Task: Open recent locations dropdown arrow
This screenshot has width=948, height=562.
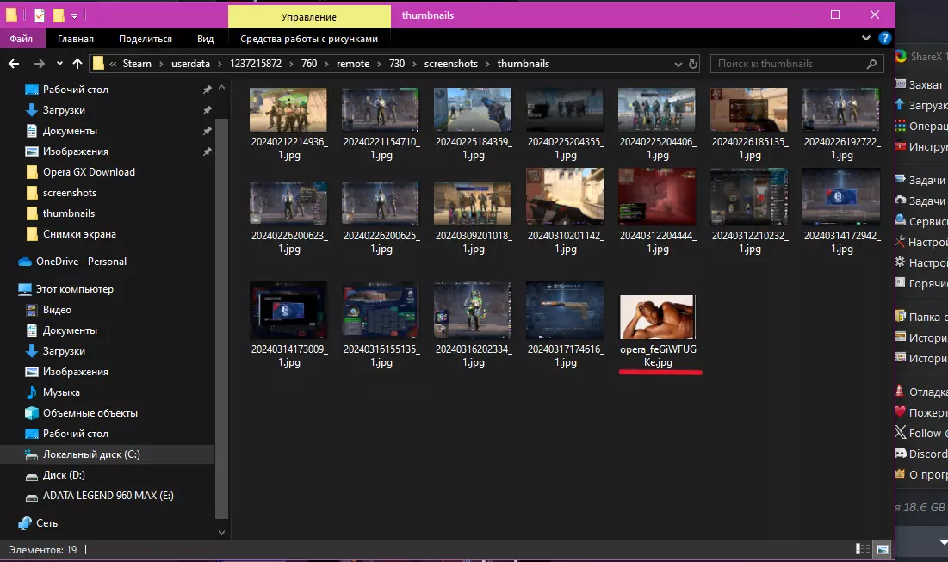Action: click(x=59, y=64)
